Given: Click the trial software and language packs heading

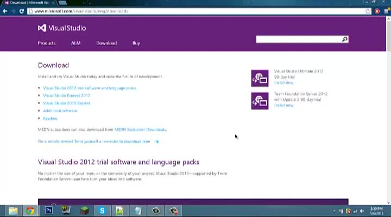Looking at the screenshot, I should (118, 162).
